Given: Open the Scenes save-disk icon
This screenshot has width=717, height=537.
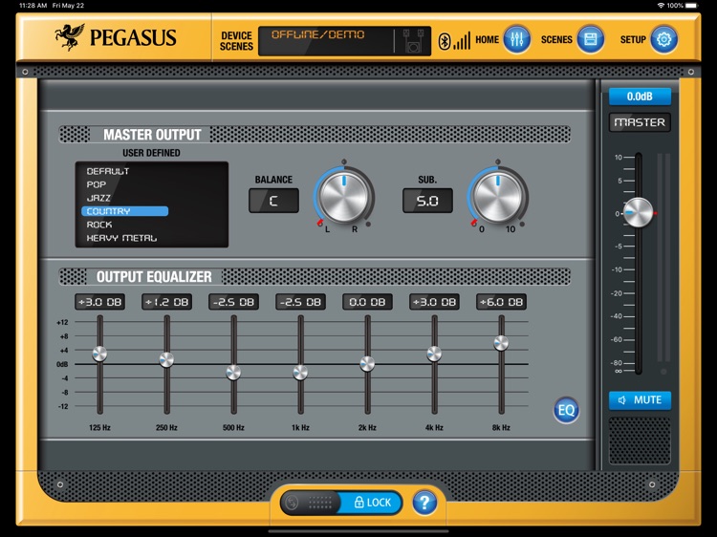Looking at the screenshot, I should pos(591,40).
